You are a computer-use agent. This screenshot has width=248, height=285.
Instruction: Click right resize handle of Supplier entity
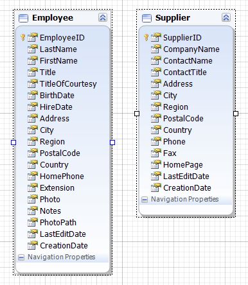click(x=236, y=114)
